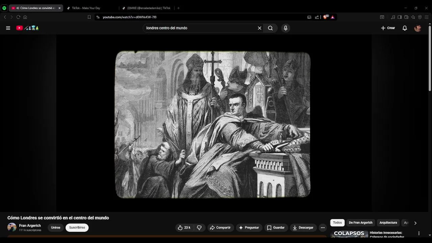
Task: Go back to the previous page
Action: pyautogui.click(x=5, y=17)
